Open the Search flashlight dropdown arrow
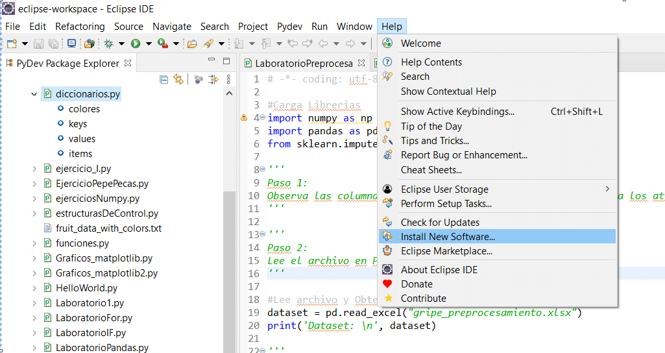Screen dimensions: 665x353 pos(221,43)
